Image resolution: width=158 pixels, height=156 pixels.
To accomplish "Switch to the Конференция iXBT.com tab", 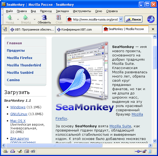I will [x=79, y=30].
